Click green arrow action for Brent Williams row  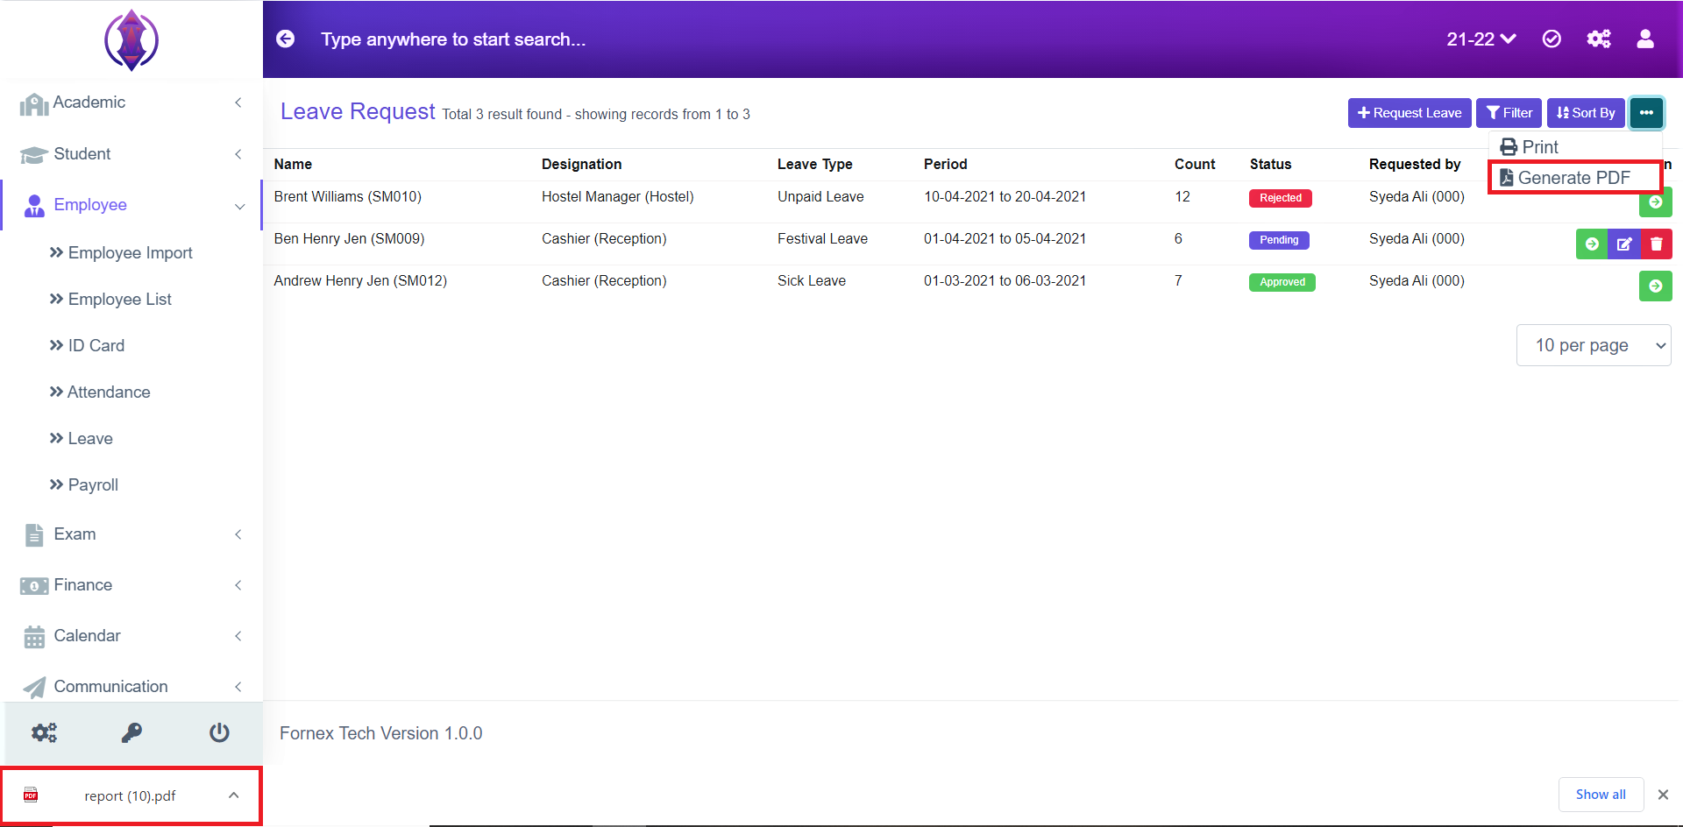[1656, 202]
